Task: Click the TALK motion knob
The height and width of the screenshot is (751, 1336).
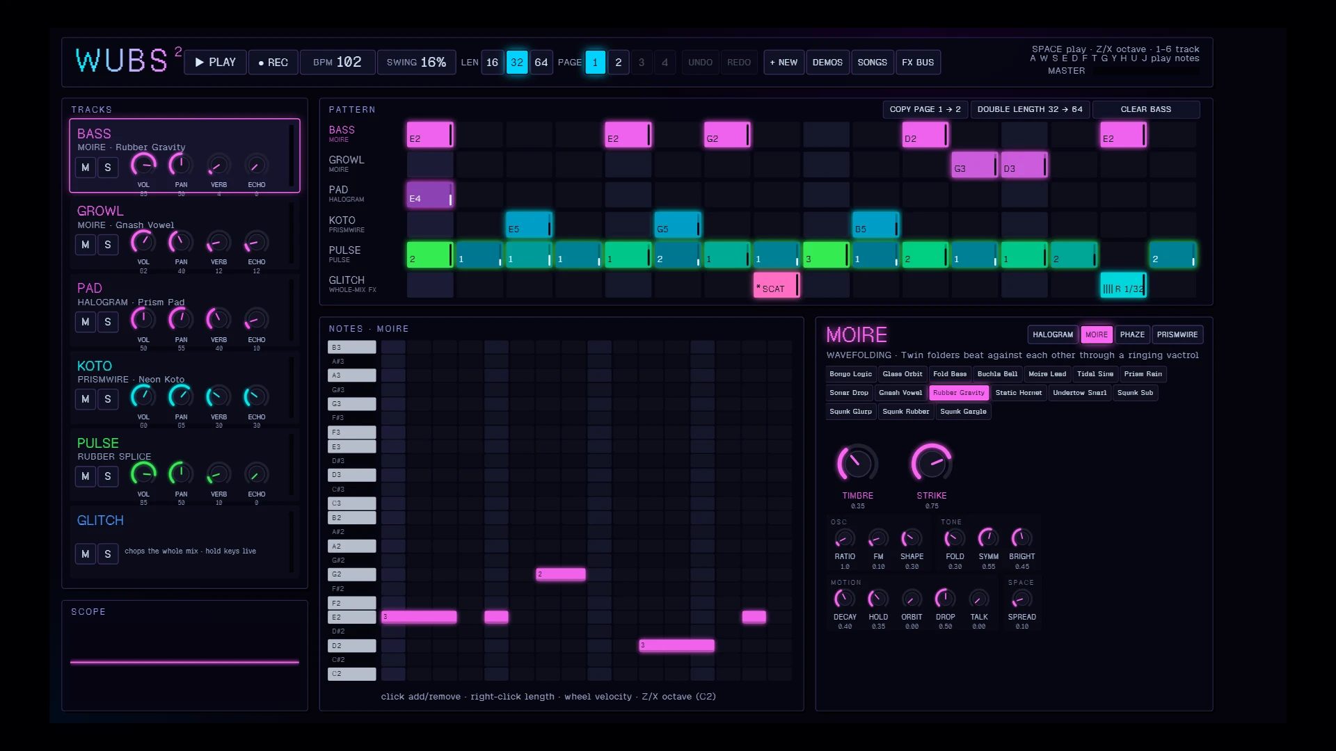Action: [978, 599]
